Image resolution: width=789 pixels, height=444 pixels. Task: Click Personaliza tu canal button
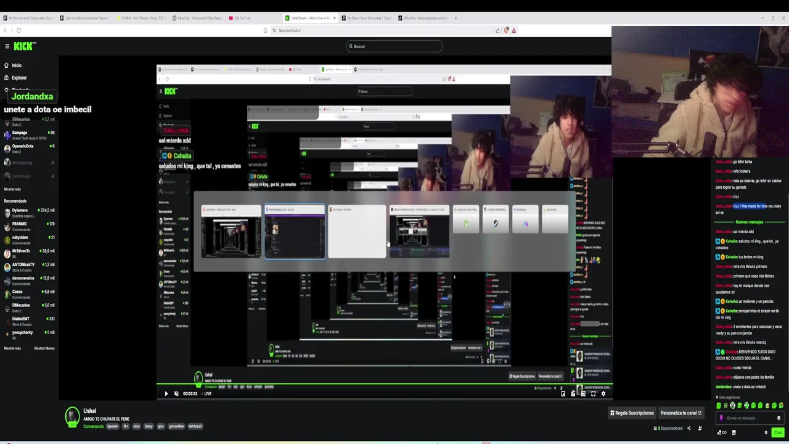tap(681, 413)
